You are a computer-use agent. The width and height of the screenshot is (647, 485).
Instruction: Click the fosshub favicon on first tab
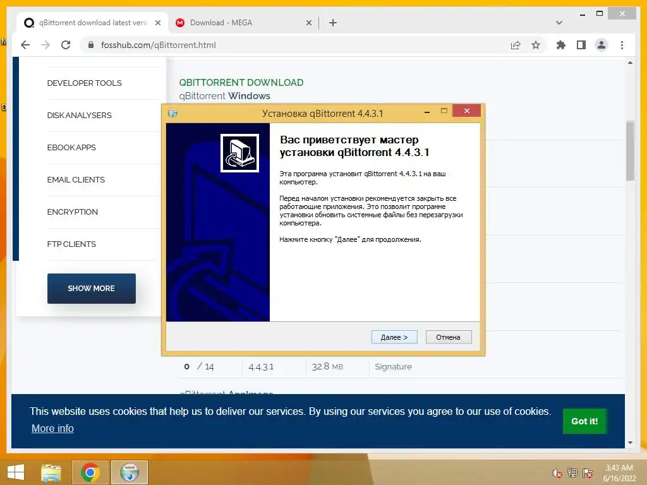click(x=29, y=23)
